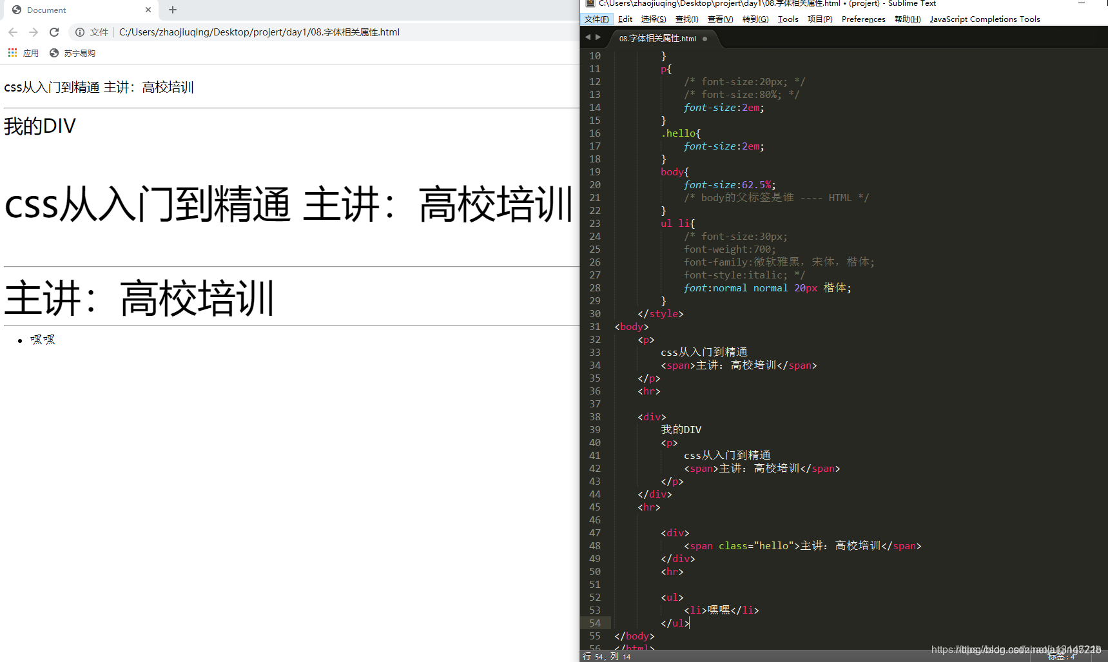Viewport: 1108px width, 662px height.
Task: Open JavaScript Completions Tools menu
Action: click(x=985, y=19)
